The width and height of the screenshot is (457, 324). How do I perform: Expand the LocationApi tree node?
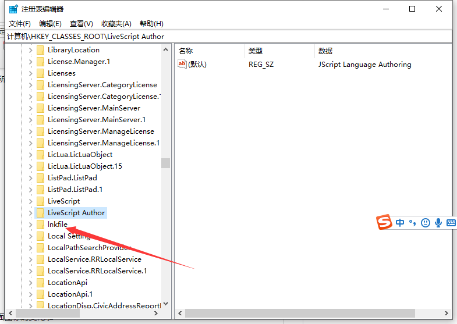coord(31,283)
